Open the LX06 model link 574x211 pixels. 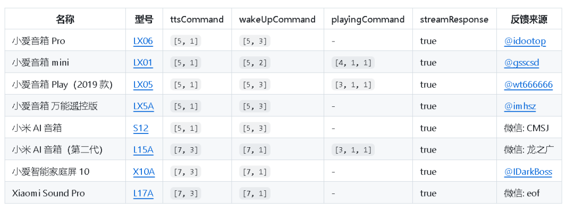[143, 41]
